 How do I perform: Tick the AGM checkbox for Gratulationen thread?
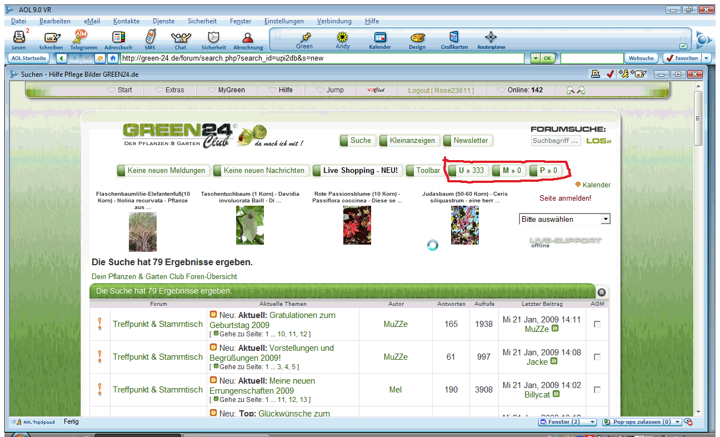pyautogui.click(x=597, y=324)
